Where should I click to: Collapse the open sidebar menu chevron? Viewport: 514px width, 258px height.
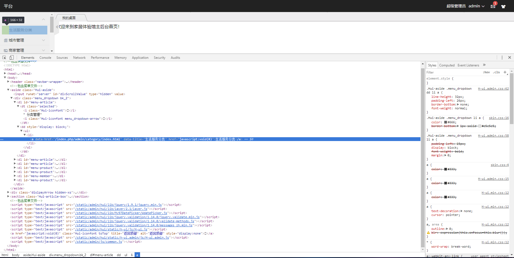click(43, 19)
